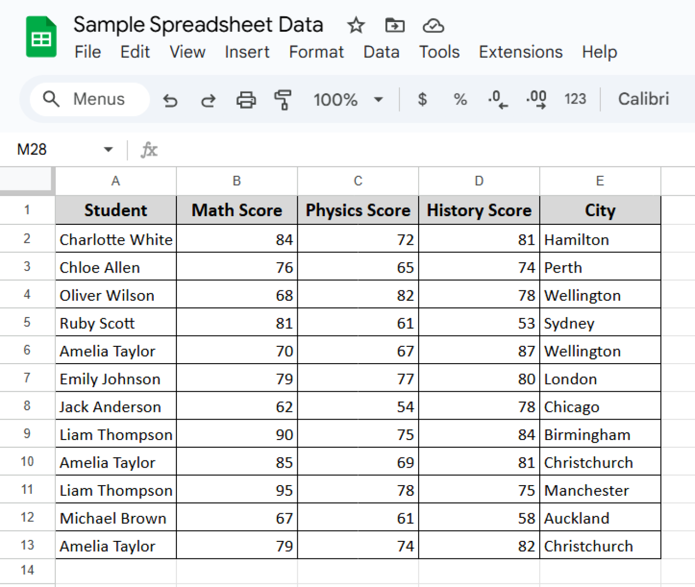The image size is (695, 587).
Task: Open the Print dialog icon
Action: pos(246,100)
